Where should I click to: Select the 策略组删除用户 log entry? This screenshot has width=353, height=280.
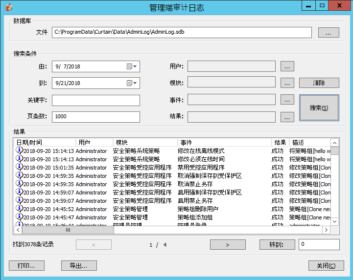[172, 209]
